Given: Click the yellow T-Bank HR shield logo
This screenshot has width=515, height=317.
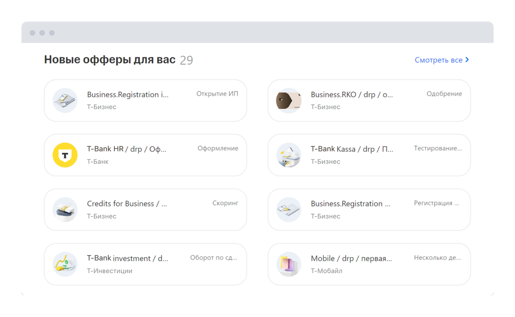Looking at the screenshot, I should click(x=65, y=155).
